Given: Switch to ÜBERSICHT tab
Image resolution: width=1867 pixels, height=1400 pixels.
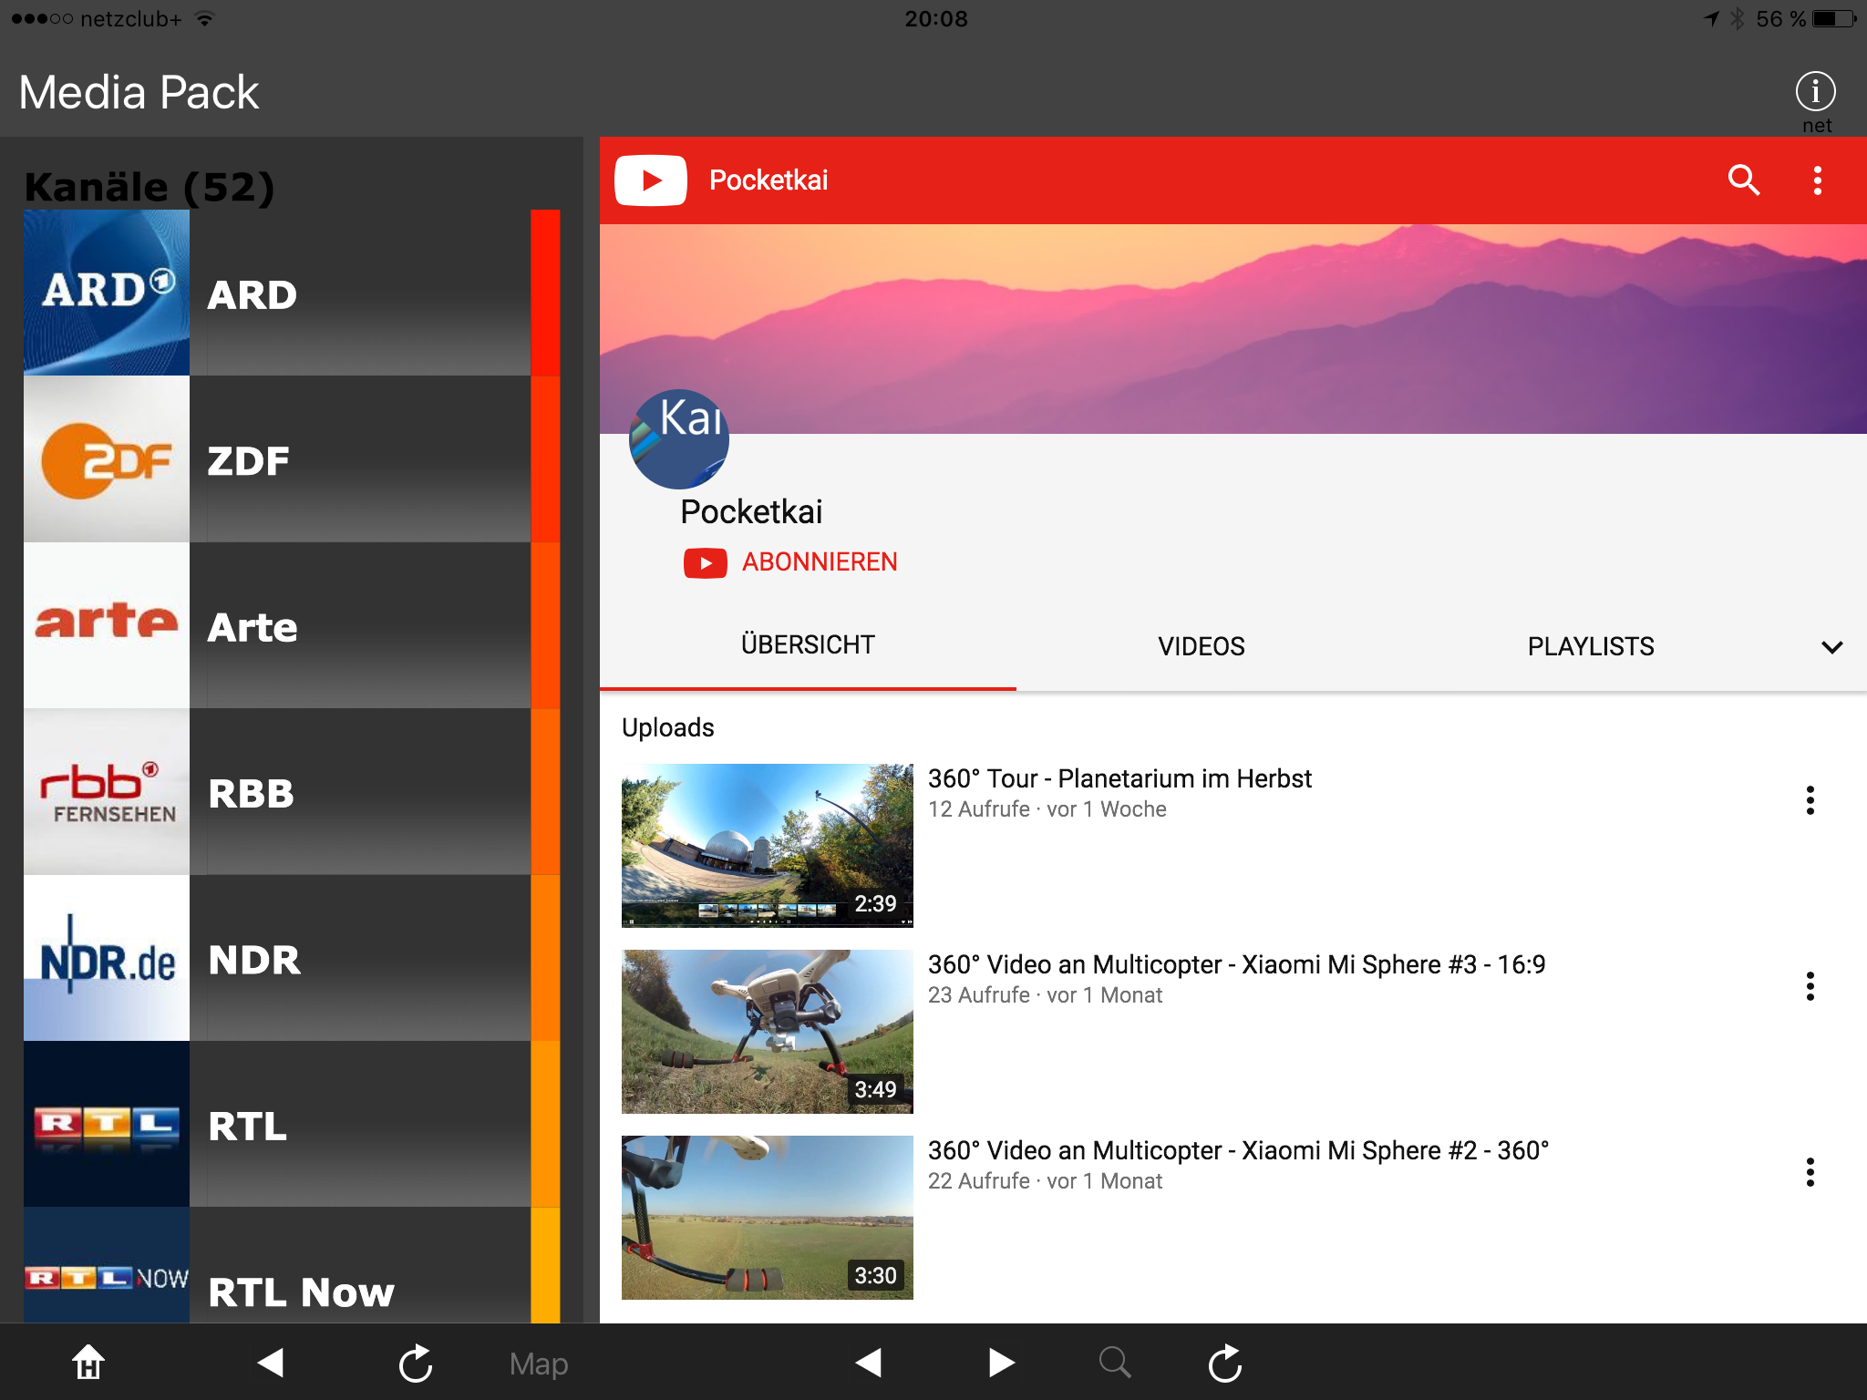Looking at the screenshot, I should 808,645.
